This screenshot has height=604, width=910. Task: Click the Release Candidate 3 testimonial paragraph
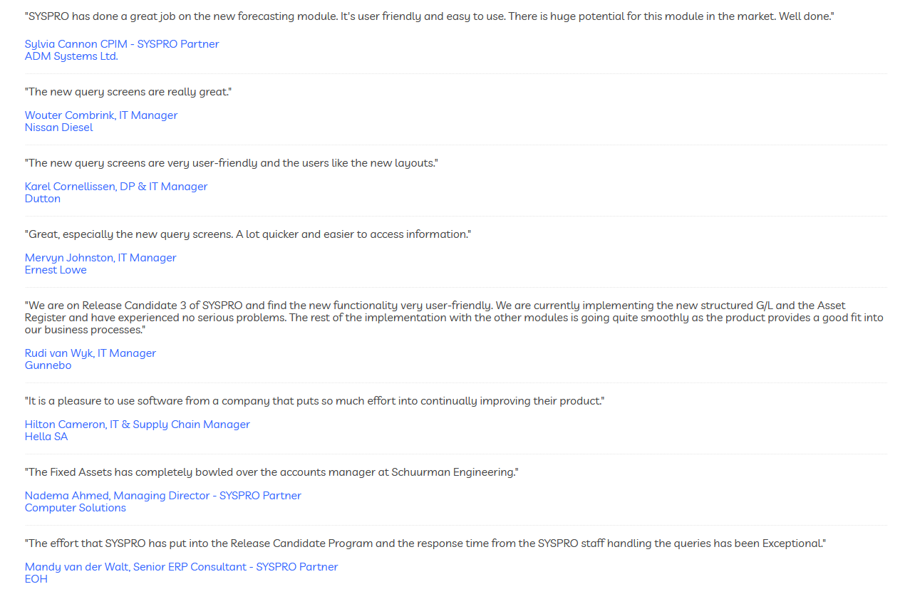click(454, 318)
